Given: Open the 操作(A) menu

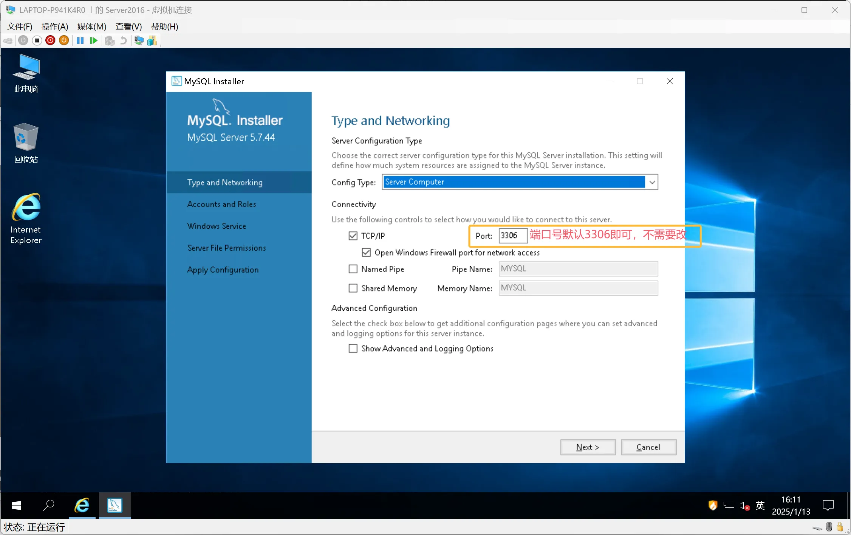Looking at the screenshot, I should (55, 26).
